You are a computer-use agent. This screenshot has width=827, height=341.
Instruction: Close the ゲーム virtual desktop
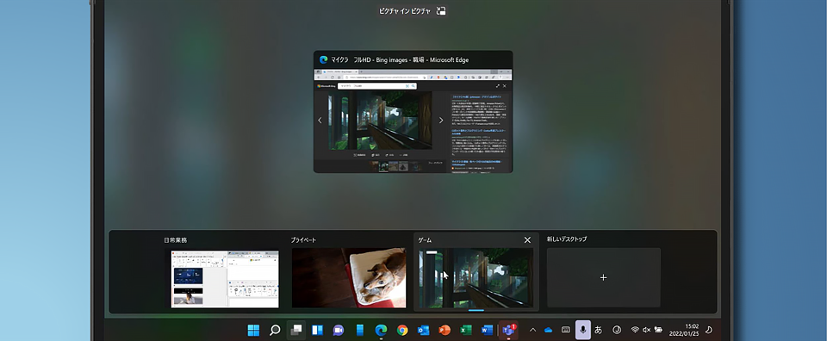coord(527,239)
